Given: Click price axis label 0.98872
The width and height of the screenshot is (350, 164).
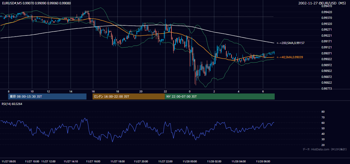Looking at the screenshot, I should [327, 77].
